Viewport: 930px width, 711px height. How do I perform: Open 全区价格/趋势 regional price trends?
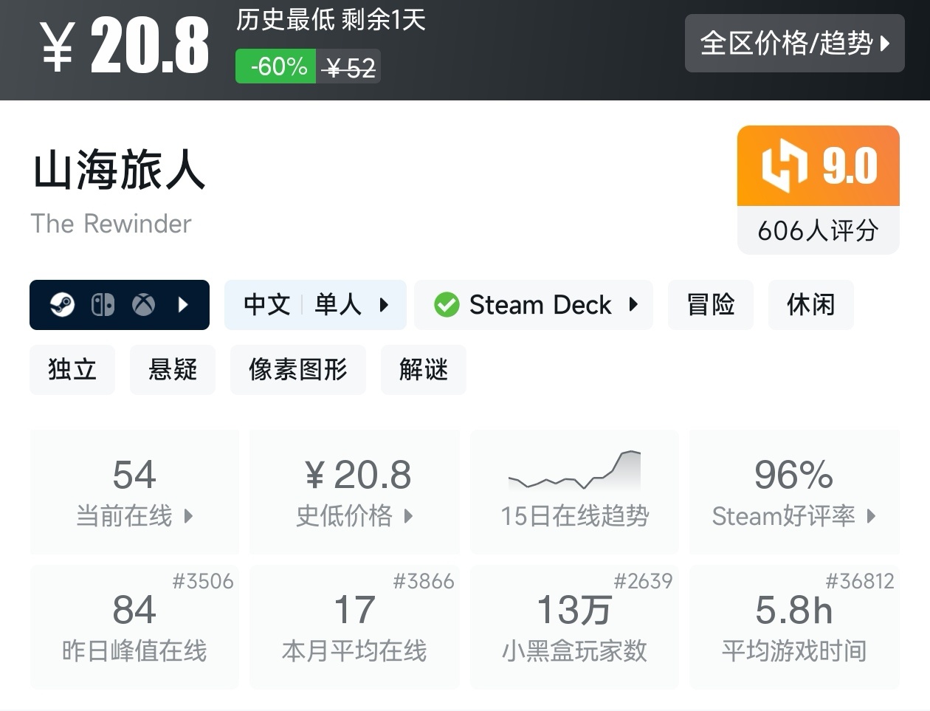(x=794, y=44)
